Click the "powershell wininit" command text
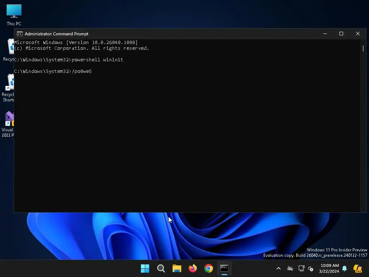The width and height of the screenshot is (369, 277). click(97, 60)
